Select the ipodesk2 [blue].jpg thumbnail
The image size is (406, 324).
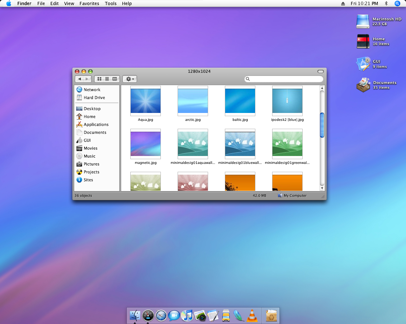click(x=287, y=101)
